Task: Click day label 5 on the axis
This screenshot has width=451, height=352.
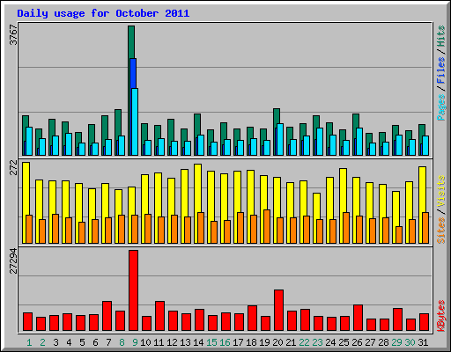Action: tap(82, 342)
